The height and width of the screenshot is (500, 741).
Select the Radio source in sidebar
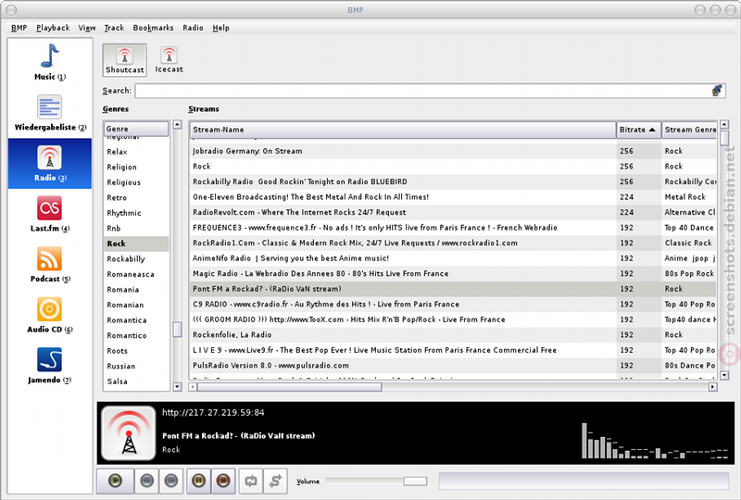coord(50,164)
